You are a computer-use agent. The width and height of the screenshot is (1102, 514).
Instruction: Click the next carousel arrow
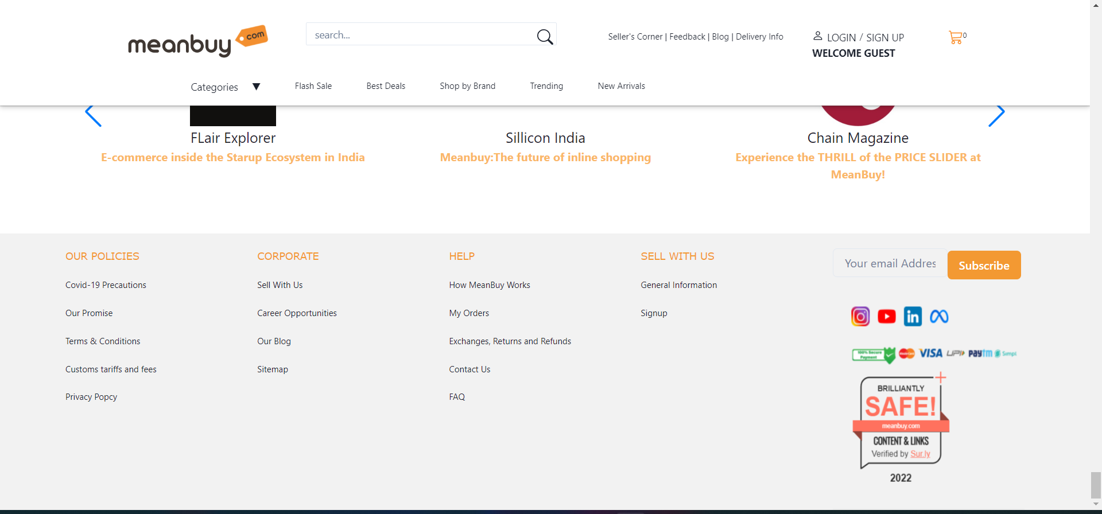pyautogui.click(x=996, y=116)
